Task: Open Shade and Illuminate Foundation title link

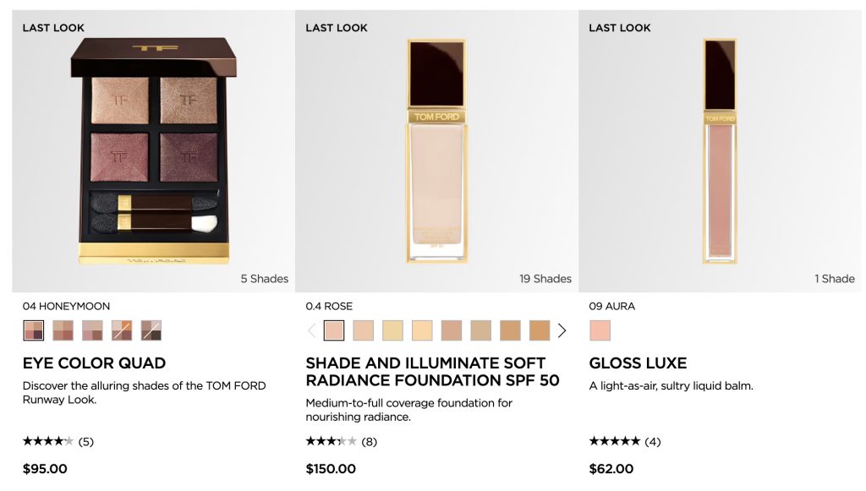Action: click(432, 372)
